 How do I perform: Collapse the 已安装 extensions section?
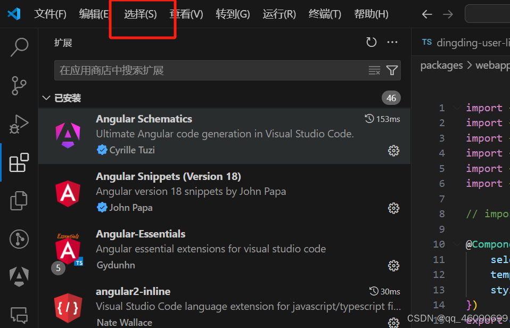(46, 97)
